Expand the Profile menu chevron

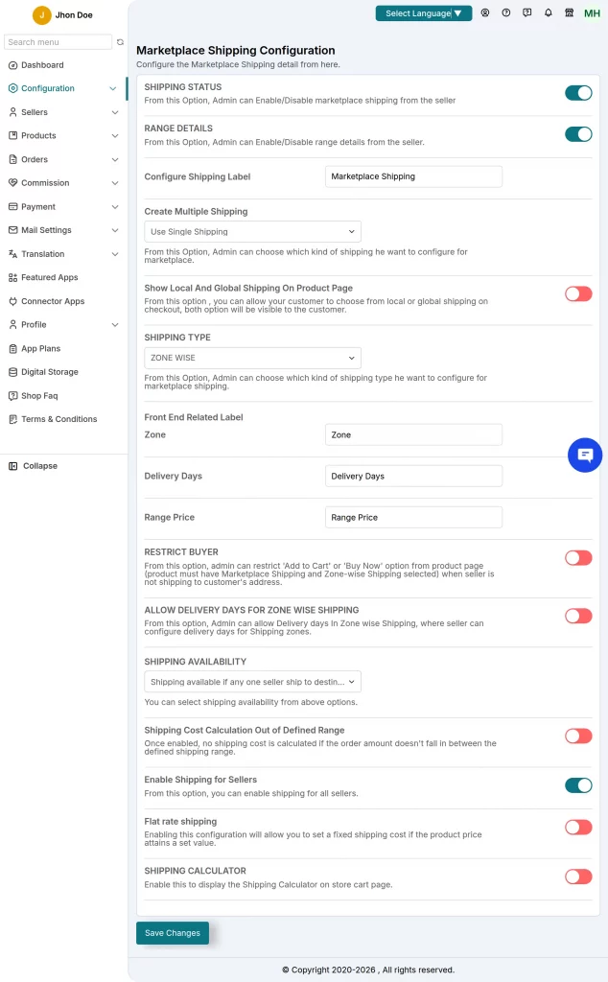coord(115,325)
